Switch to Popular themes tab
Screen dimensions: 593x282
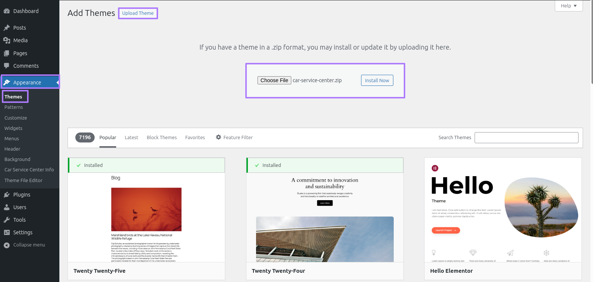pyautogui.click(x=108, y=137)
